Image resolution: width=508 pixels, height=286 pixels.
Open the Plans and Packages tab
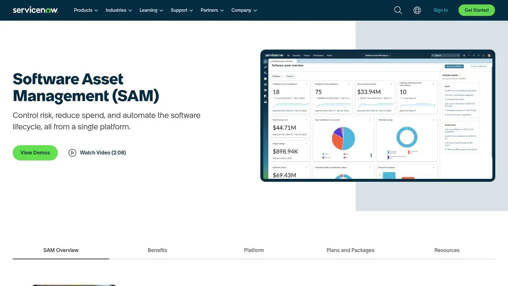tap(351, 250)
